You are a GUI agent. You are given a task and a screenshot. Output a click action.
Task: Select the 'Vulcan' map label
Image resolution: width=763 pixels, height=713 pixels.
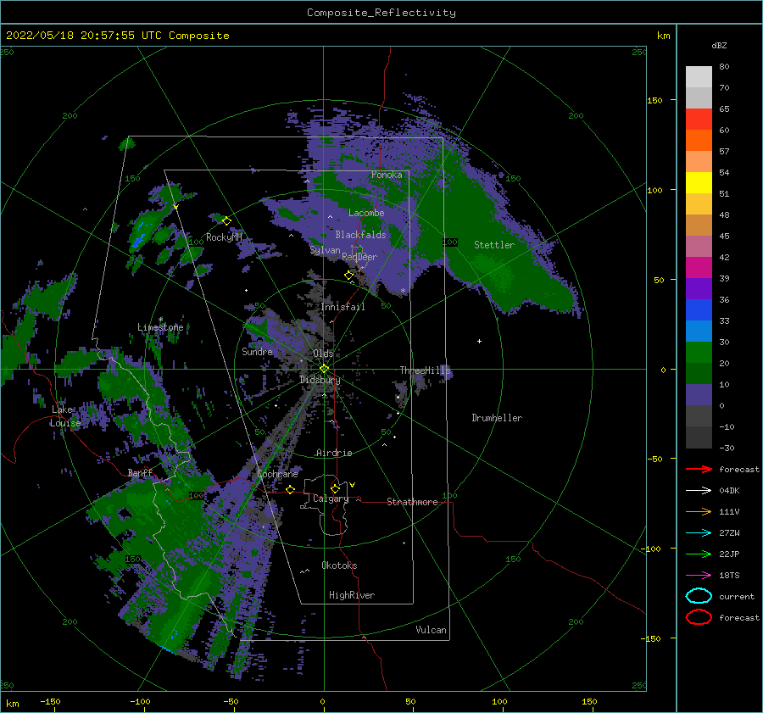431,630
